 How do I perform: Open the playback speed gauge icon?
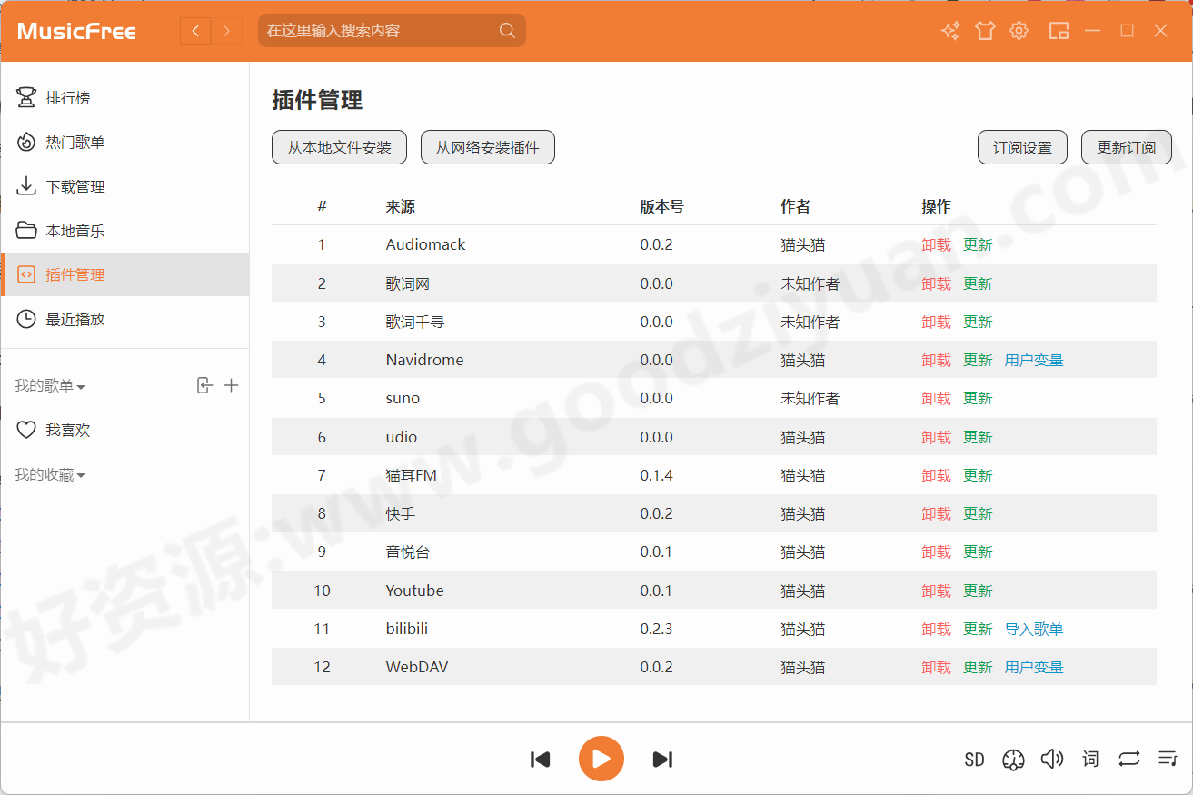click(1013, 760)
